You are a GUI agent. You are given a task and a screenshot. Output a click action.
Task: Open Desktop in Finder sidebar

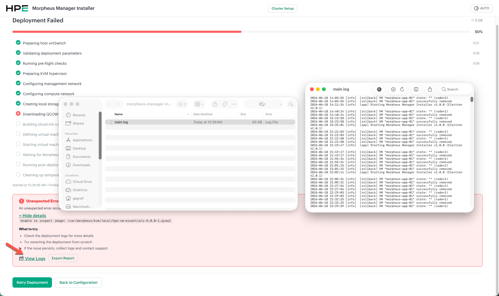coord(79,148)
